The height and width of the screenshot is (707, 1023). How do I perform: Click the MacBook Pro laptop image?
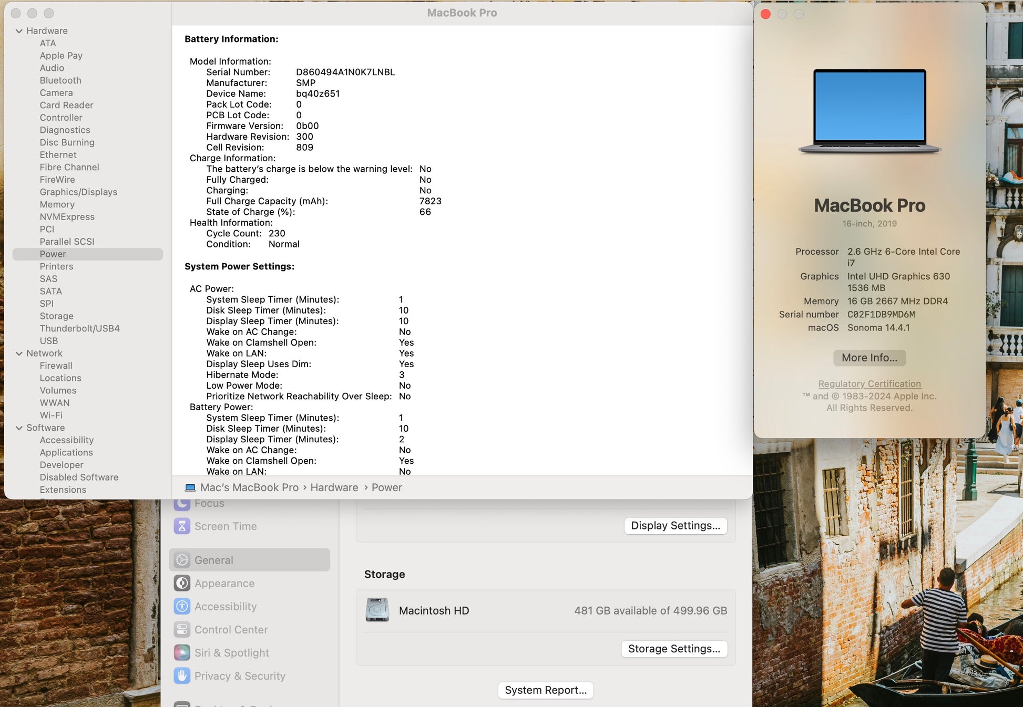coord(869,111)
